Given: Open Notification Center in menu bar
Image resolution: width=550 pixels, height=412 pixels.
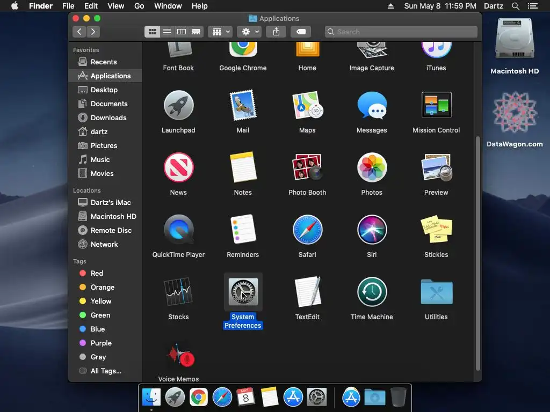Looking at the screenshot, I should click(x=533, y=6).
